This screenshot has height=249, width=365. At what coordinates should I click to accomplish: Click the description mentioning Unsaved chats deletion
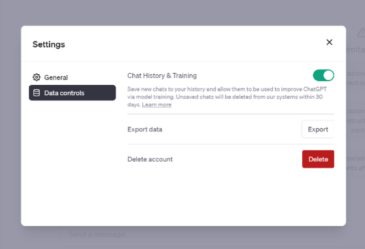point(227,97)
